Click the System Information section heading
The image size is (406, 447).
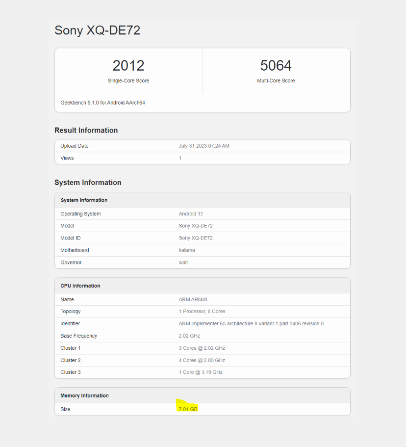(x=88, y=183)
